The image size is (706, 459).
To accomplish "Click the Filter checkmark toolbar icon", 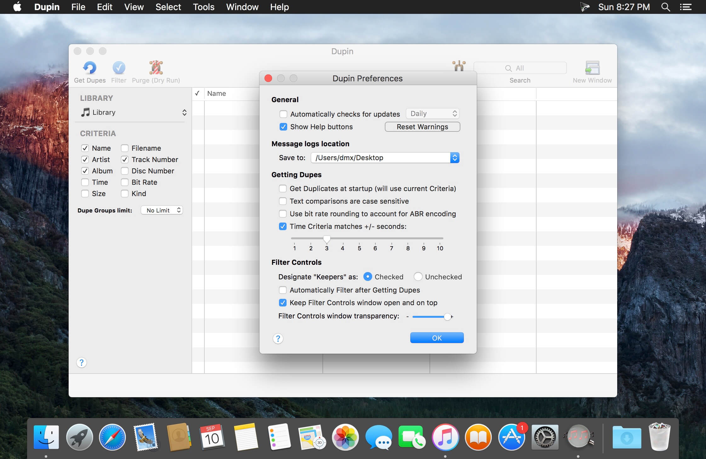I will (119, 67).
